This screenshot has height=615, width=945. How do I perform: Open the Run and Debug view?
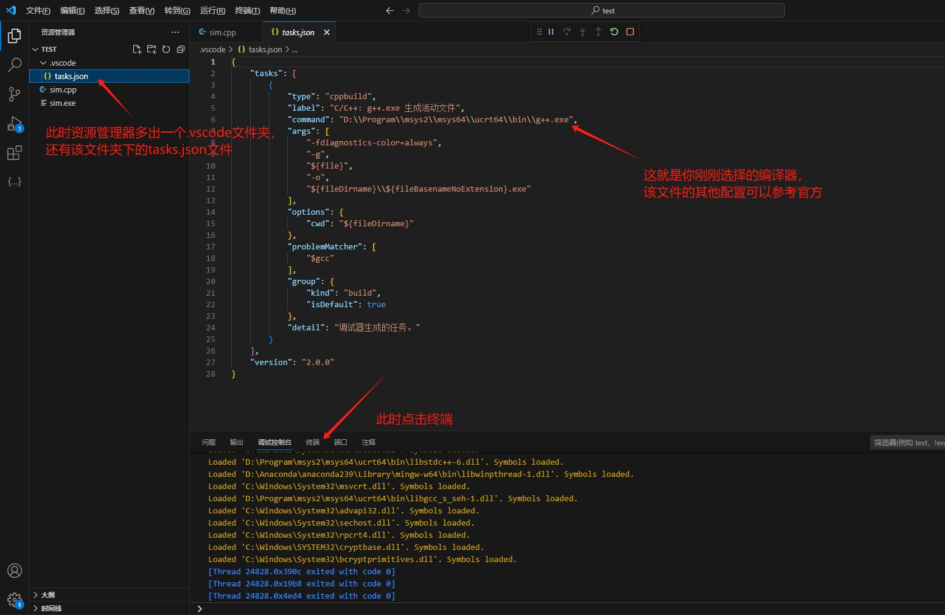15,124
